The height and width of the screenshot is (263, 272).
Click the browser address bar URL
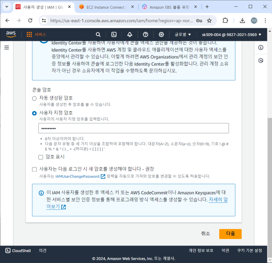121,21
